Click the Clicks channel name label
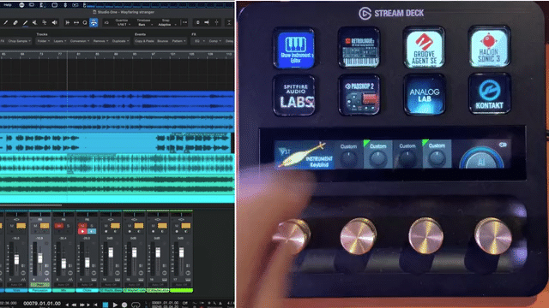Image resolution: width=549 pixels, height=308 pixels. coord(87,290)
